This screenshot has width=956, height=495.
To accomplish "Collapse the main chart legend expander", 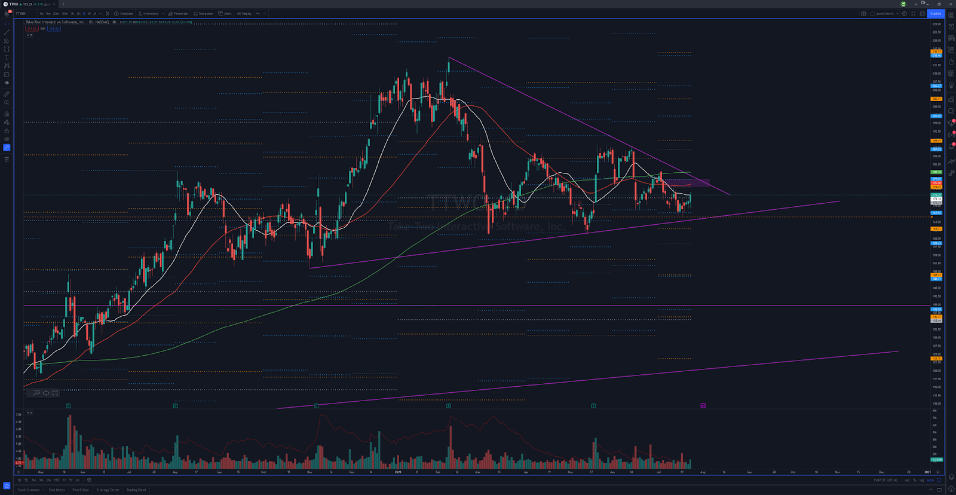I will [x=29, y=35].
